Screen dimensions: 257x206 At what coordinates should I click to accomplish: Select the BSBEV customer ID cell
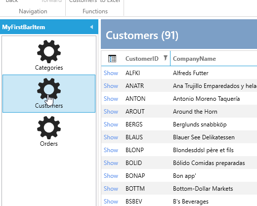tap(134, 202)
